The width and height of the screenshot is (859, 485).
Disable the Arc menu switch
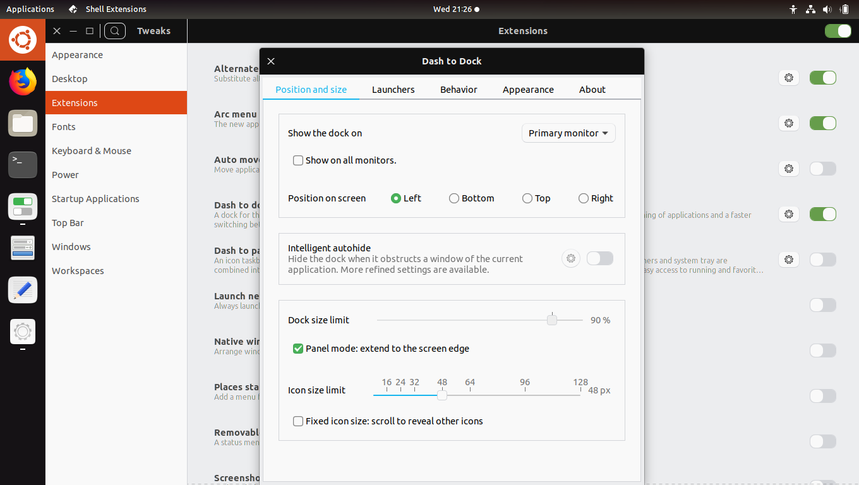tap(823, 123)
